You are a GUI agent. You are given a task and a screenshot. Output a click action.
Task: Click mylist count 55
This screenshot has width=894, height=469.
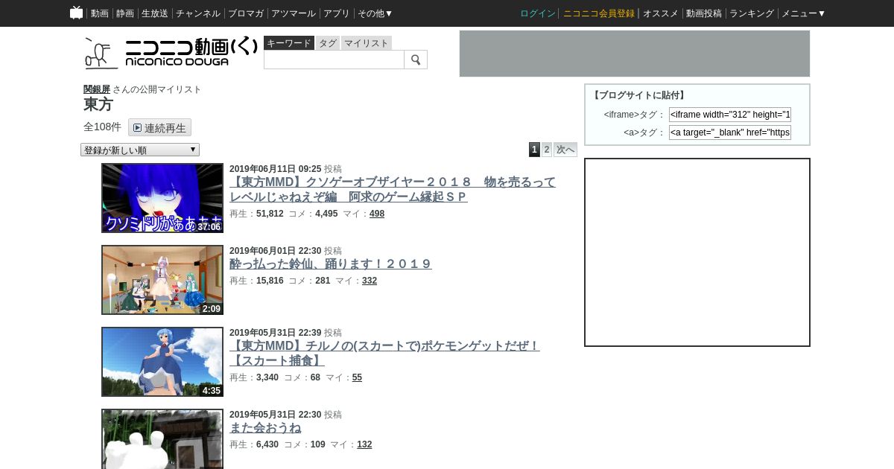(357, 377)
